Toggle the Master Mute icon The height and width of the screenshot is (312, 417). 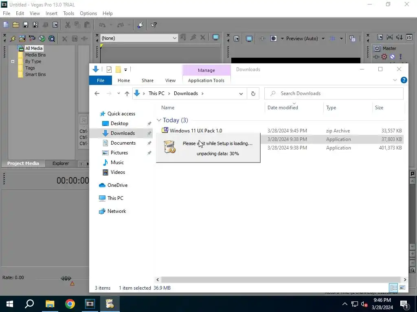(x=392, y=57)
